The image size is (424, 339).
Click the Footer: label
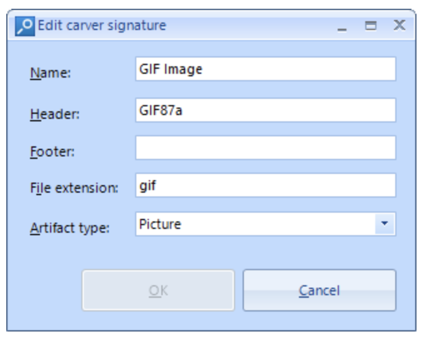coord(53,151)
